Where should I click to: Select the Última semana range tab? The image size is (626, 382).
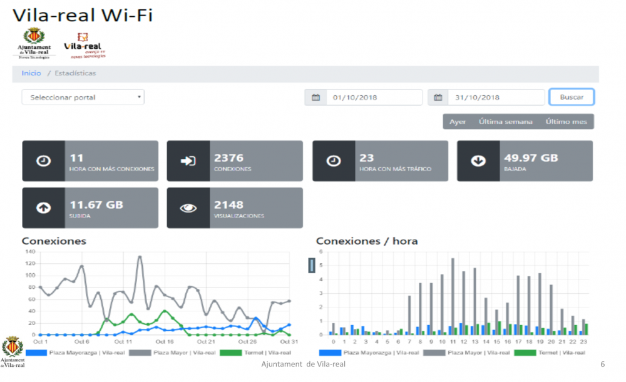(505, 121)
